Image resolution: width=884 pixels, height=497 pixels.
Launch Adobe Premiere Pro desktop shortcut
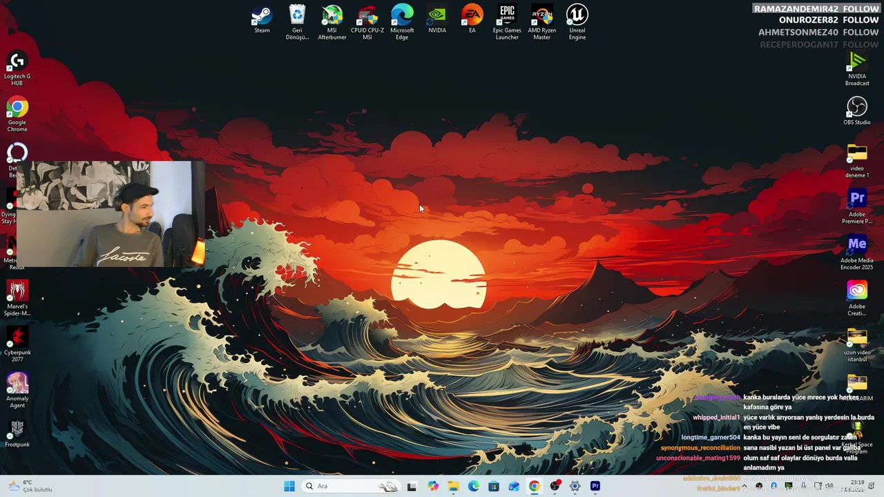(857, 207)
